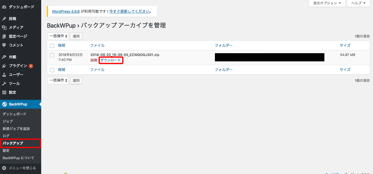Click the Posts pushpin icon
The width and height of the screenshot is (373, 174).
4,19
